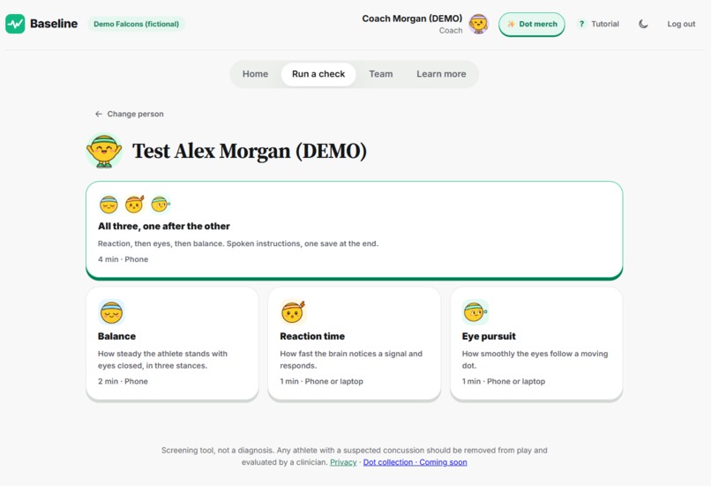Screen dimensions: 711x486
Task: Click the Baseline brand name text
Action: pos(54,24)
